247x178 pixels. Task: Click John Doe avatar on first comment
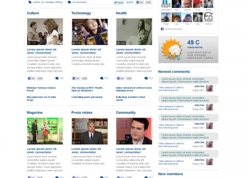tap(210, 89)
